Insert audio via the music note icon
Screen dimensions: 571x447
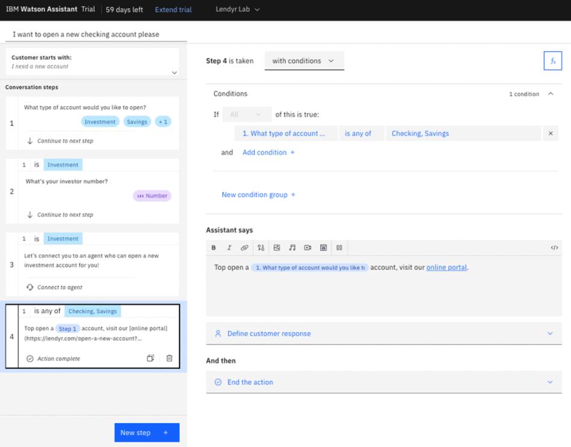coord(292,248)
